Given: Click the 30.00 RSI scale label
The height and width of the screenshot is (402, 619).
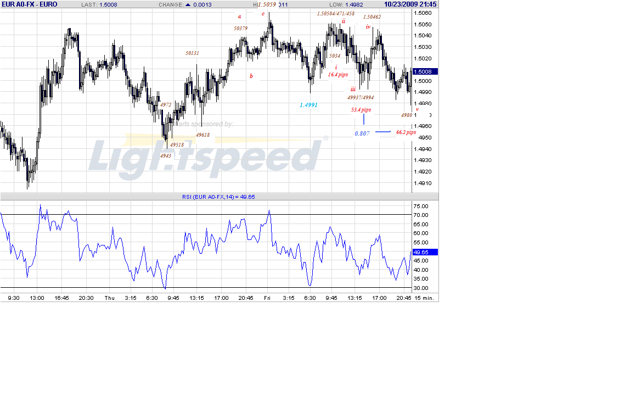Looking at the screenshot, I should click(420, 288).
